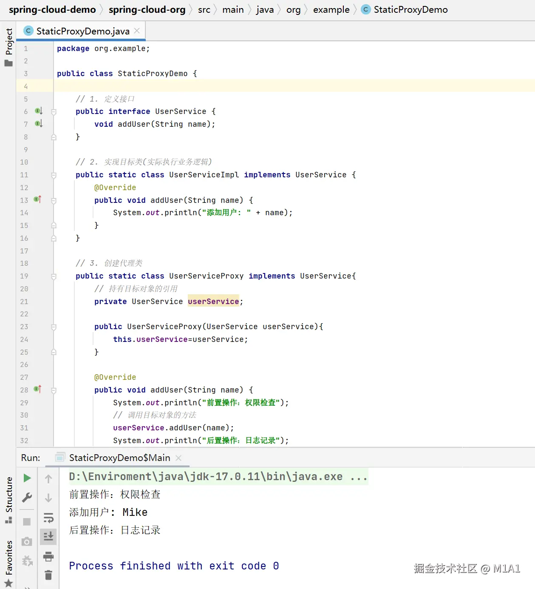Click the java breadcrumb
This screenshot has width=535, height=589.
[265, 9]
